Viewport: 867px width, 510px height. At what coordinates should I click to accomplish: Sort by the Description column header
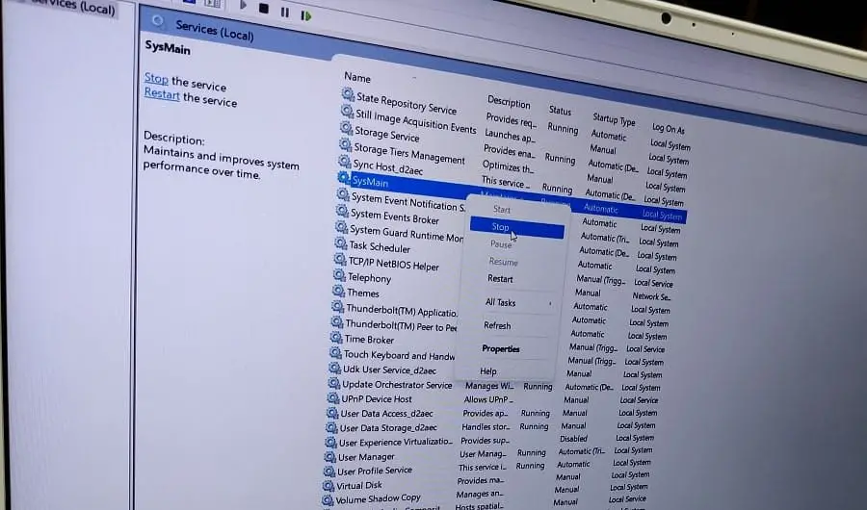tap(509, 102)
